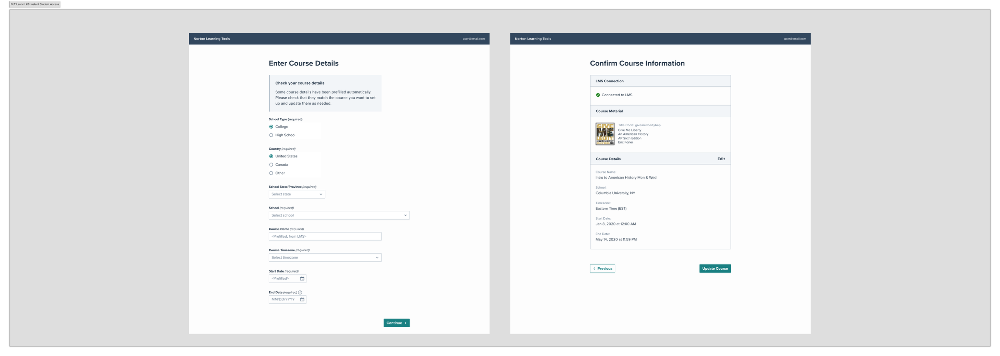Click the AP Sixth Edition text

[x=630, y=138]
